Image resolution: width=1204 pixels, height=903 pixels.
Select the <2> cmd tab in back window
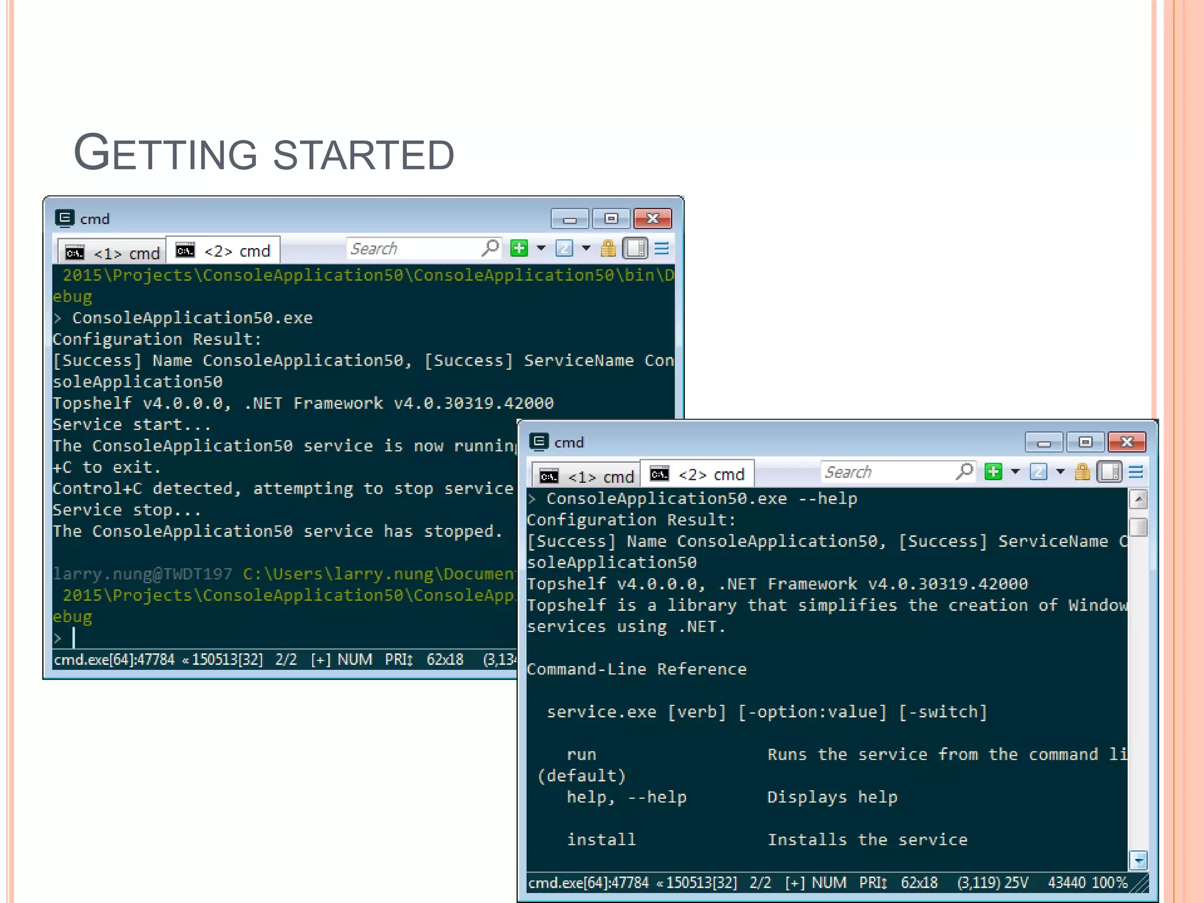pyautogui.click(x=223, y=250)
